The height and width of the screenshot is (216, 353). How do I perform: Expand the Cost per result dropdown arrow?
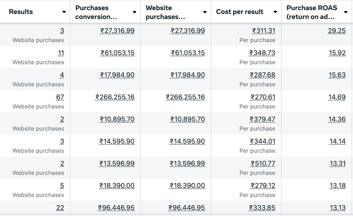pos(275,12)
